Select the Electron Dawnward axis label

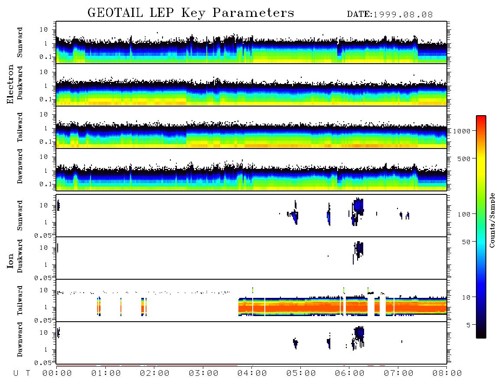point(20,167)
